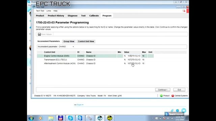Open the file explorer folder taskbar icon
The width and height of the screenshot is (216, 121).
tap(51, 118)
